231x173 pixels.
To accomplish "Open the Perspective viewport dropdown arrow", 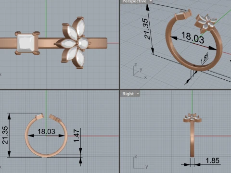I will tap(151, 1).
